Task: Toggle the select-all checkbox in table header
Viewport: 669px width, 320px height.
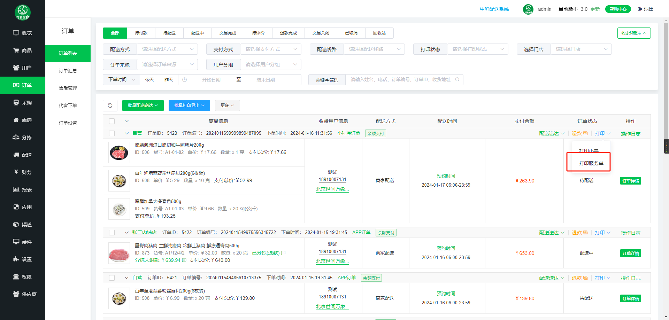Action: (112, 121)
